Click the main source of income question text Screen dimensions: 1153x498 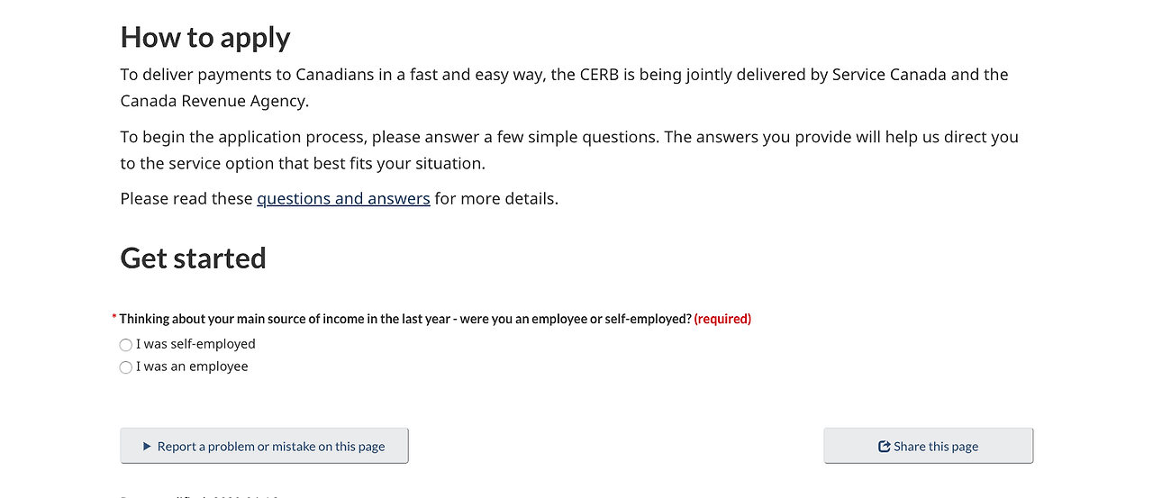click(405, 319)
